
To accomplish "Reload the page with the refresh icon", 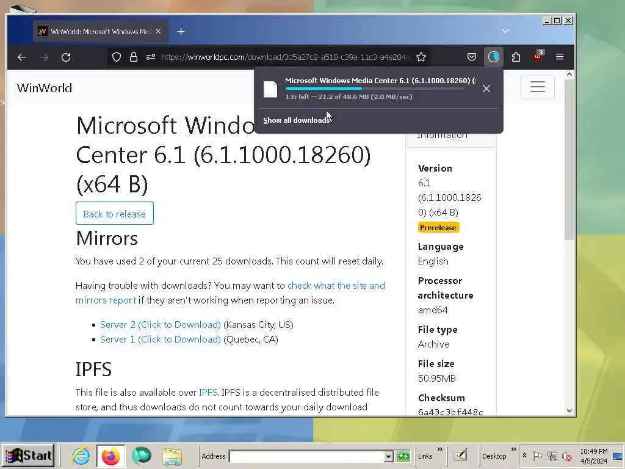I will tap(66, 57).
